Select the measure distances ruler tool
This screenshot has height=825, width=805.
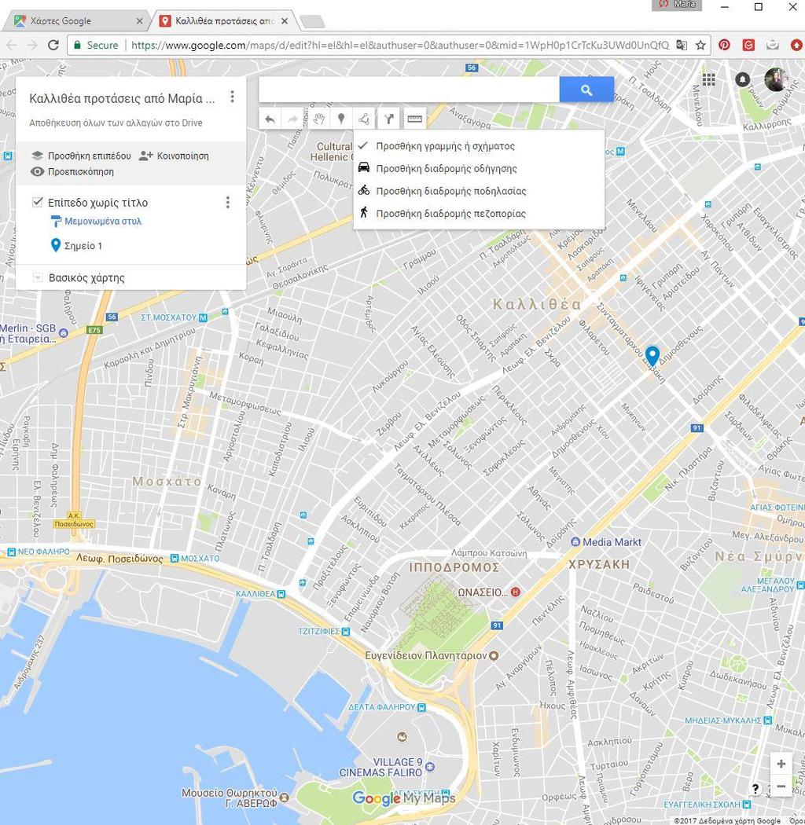coord(414,119)
